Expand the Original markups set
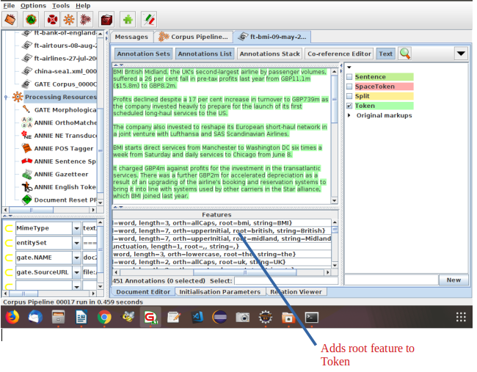This screenshot has width=477, height=372. click(349, 116)
